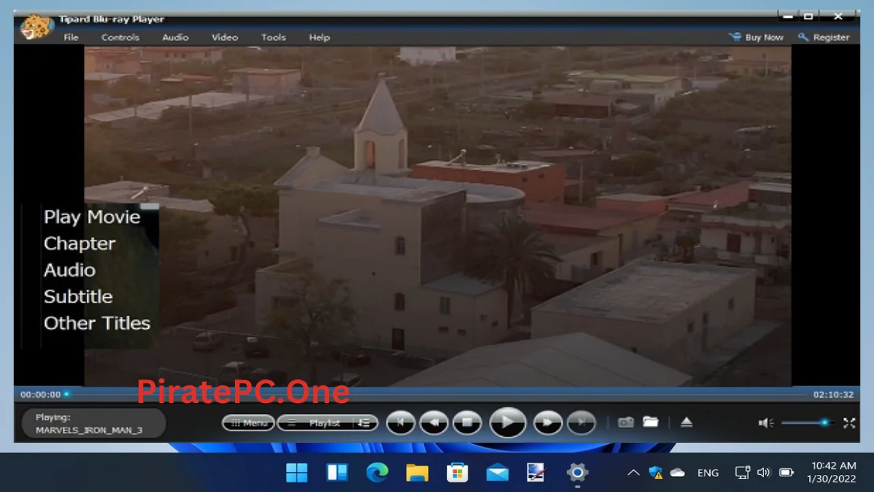
Task: Open the File menu
Action: pos(71,38)
